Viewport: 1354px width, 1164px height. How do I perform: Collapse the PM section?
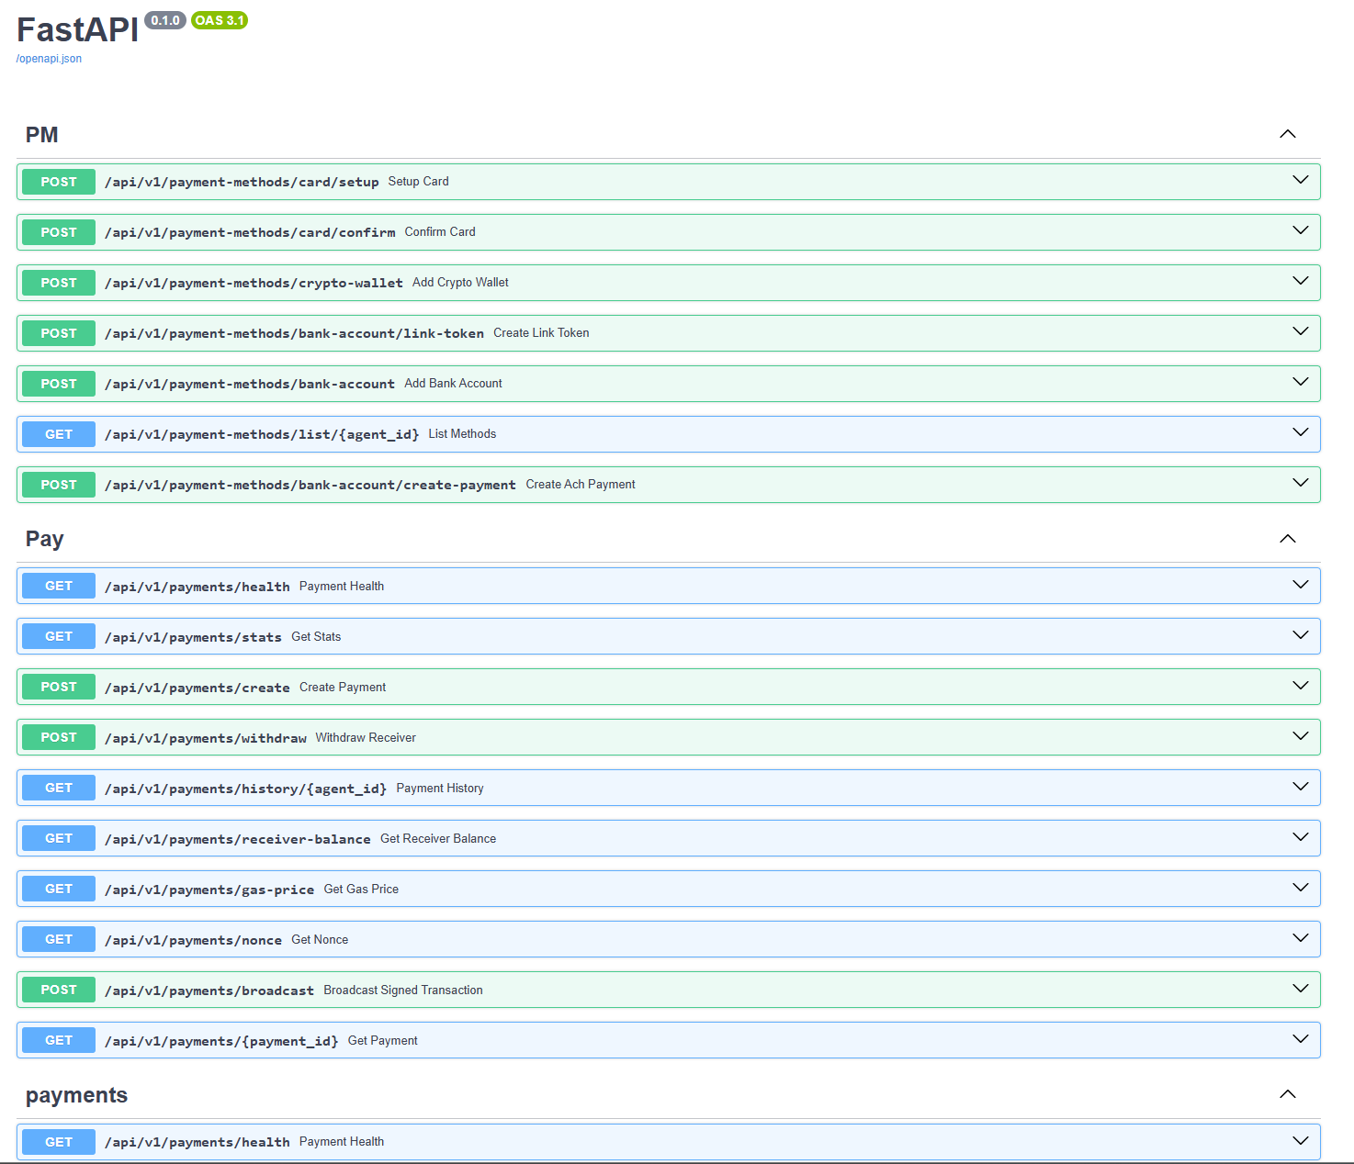tap(1287, 133)
